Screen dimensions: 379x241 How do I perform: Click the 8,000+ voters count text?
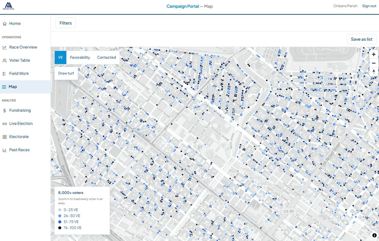pos(71,193)
